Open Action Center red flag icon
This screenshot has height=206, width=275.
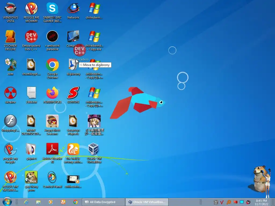[x=235, y=202]
